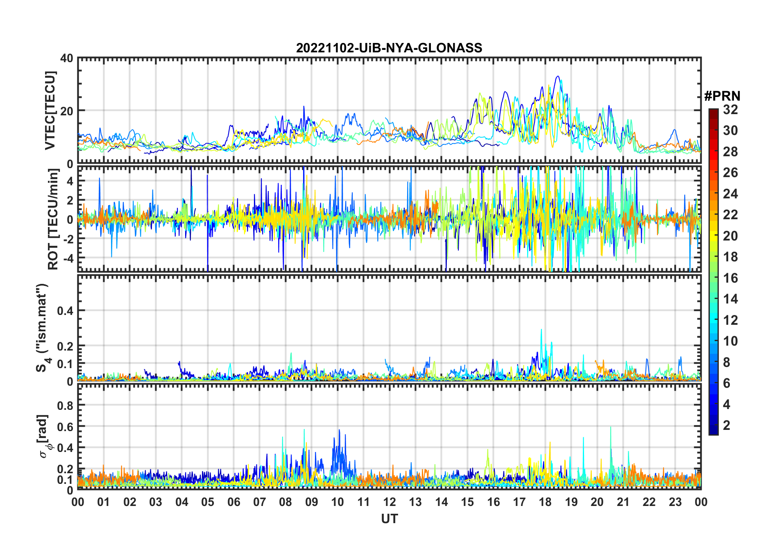Click colorbar tick label 30
This screenshot has width=779, height=544.
[730, 130]
